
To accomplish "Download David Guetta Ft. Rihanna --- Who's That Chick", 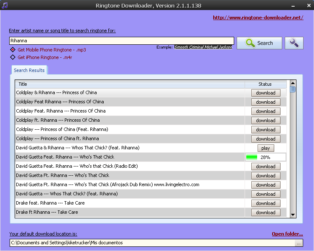I will click(266, 176).
